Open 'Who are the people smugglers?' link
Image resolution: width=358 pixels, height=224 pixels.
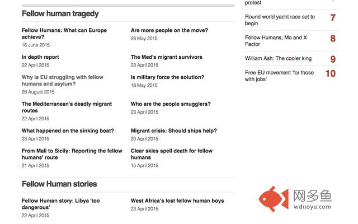coord(170,104)
